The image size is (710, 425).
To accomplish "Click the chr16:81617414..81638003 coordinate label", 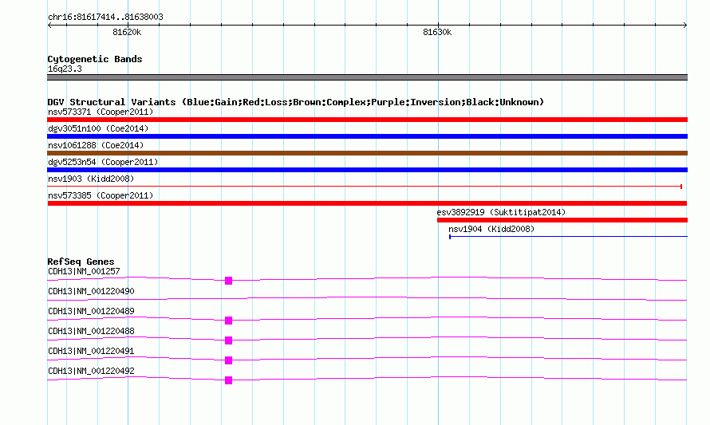I will click(105, 17).
